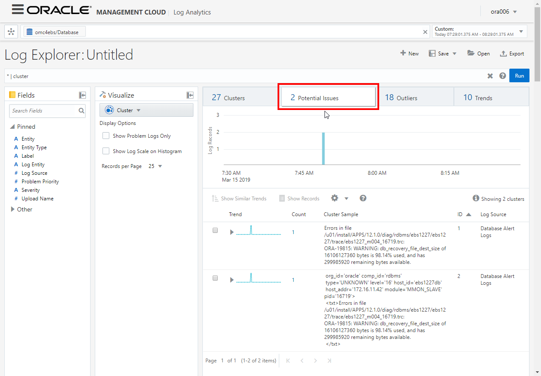This screenshot has width=541, height=376.
Task: Select the Label field
Action: pos(27,156)
